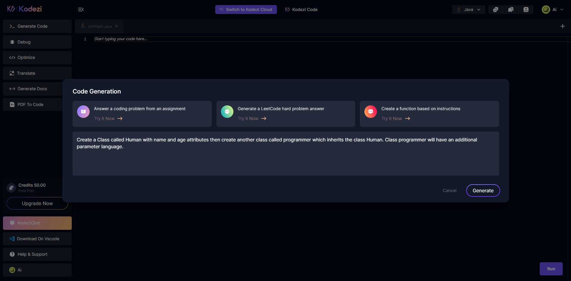Open the Translate tool
Screen dimensions: 571x281
[x=37, y=73]
